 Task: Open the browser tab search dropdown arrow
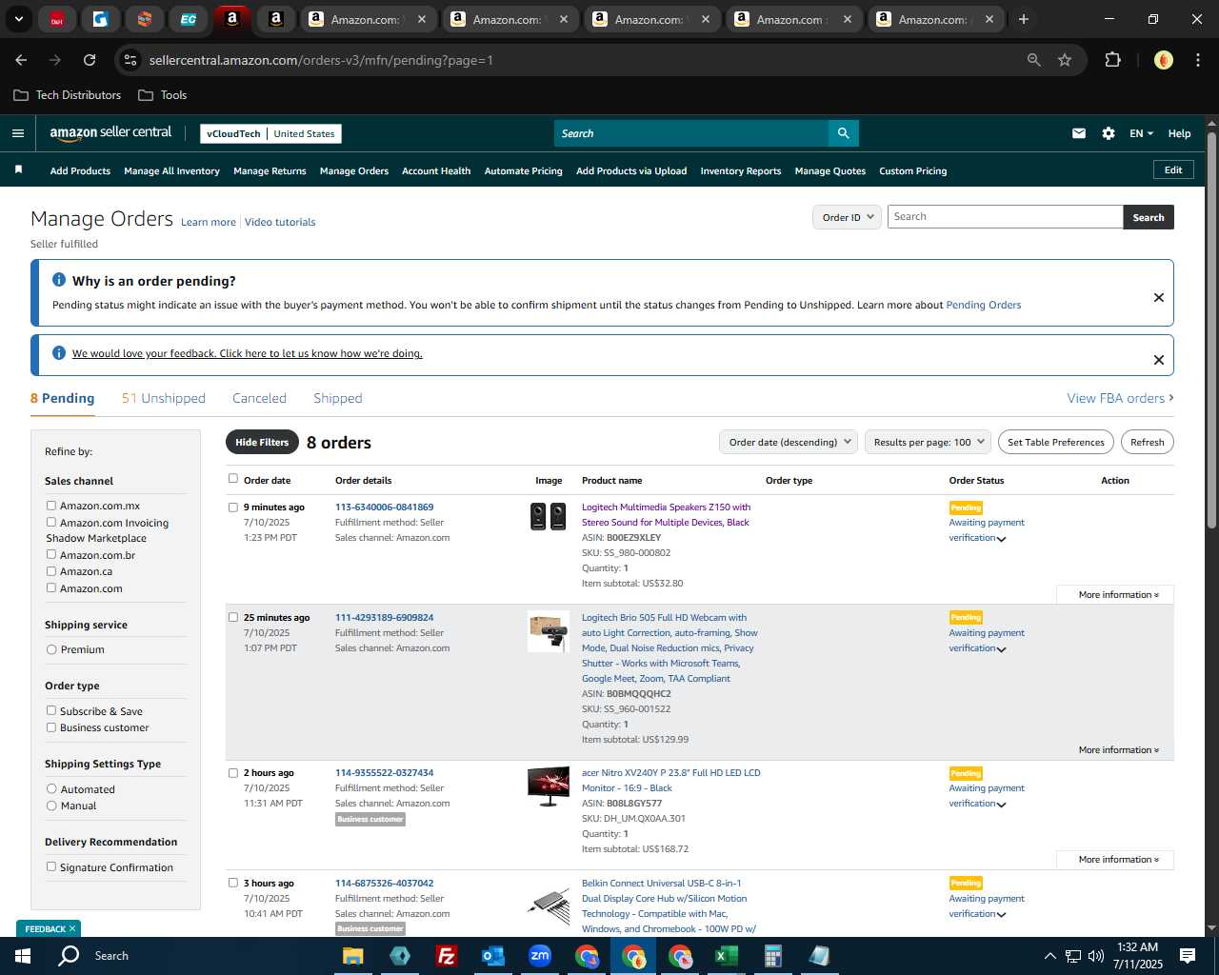(x=18, y=19)
